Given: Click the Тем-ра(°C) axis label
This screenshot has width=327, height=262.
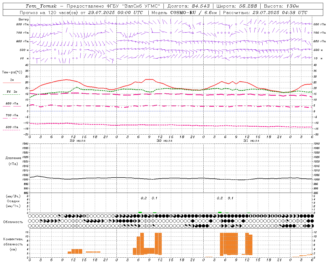Looking at the screenshot, I should pyautogui.click(x=12, y=72).
